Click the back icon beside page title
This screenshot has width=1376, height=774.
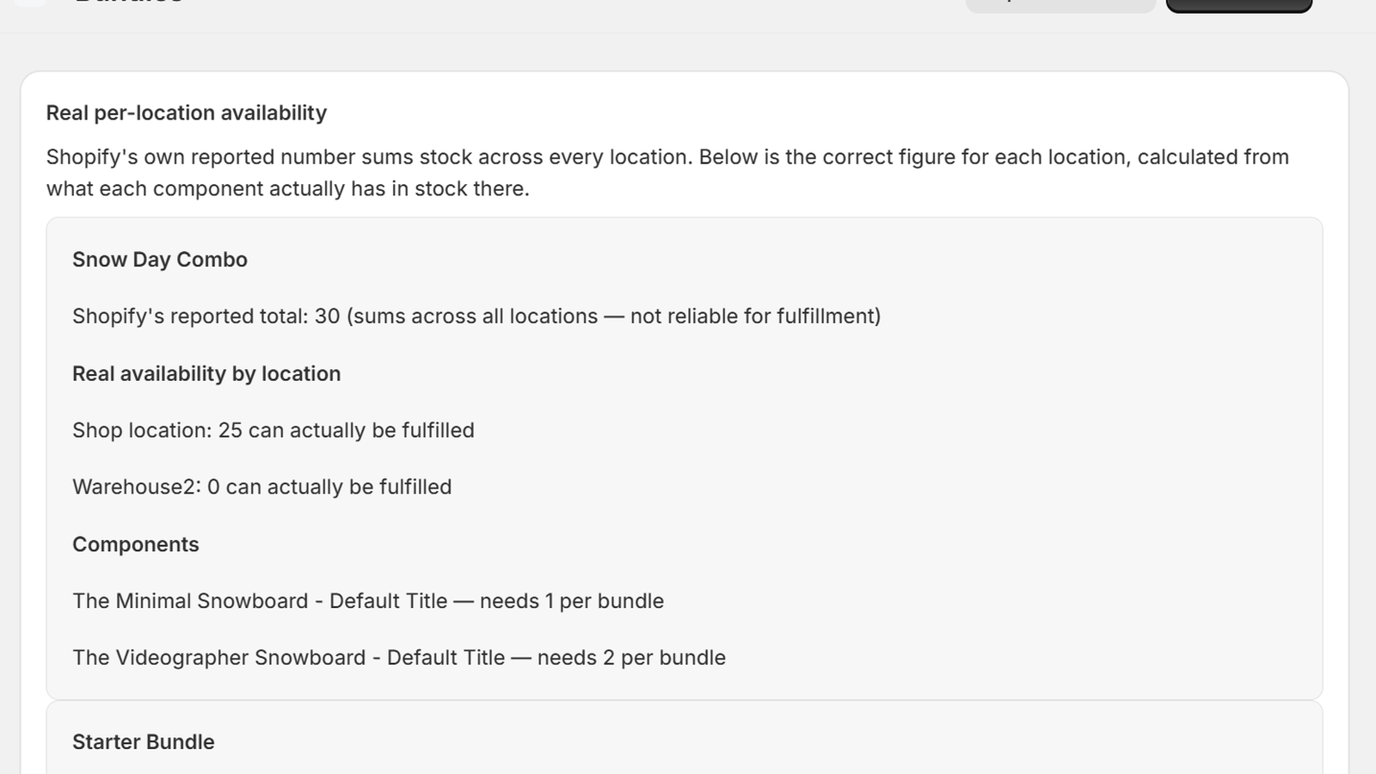[x=31, y=3]
